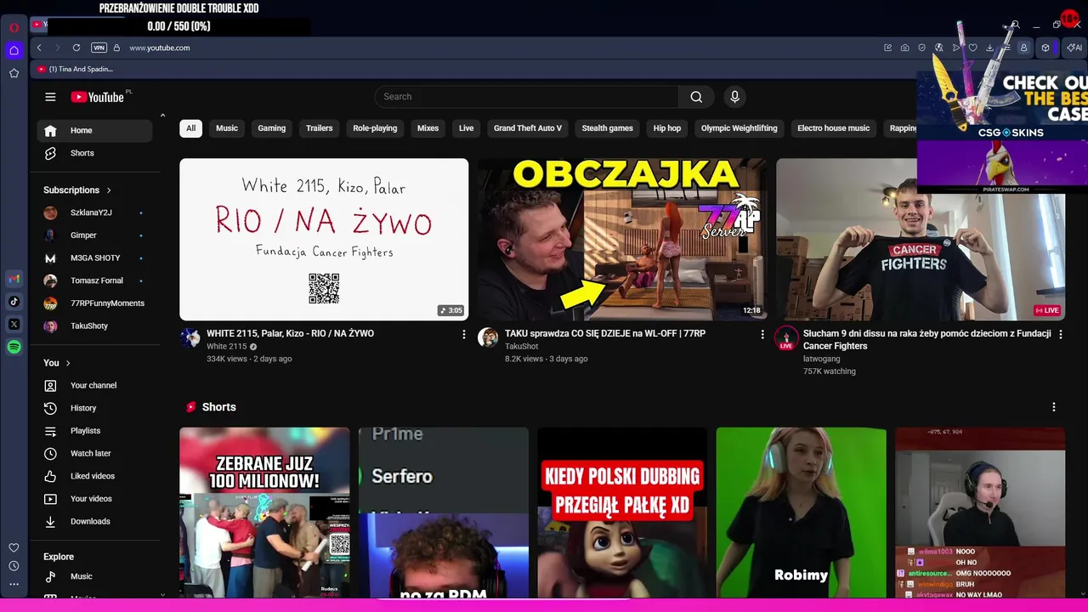Viewport: 1088px width, 612px height.
Task: Open the 'ZEBRANE JUZ 100 MILIONOW' short
Action: pos(264,513)
